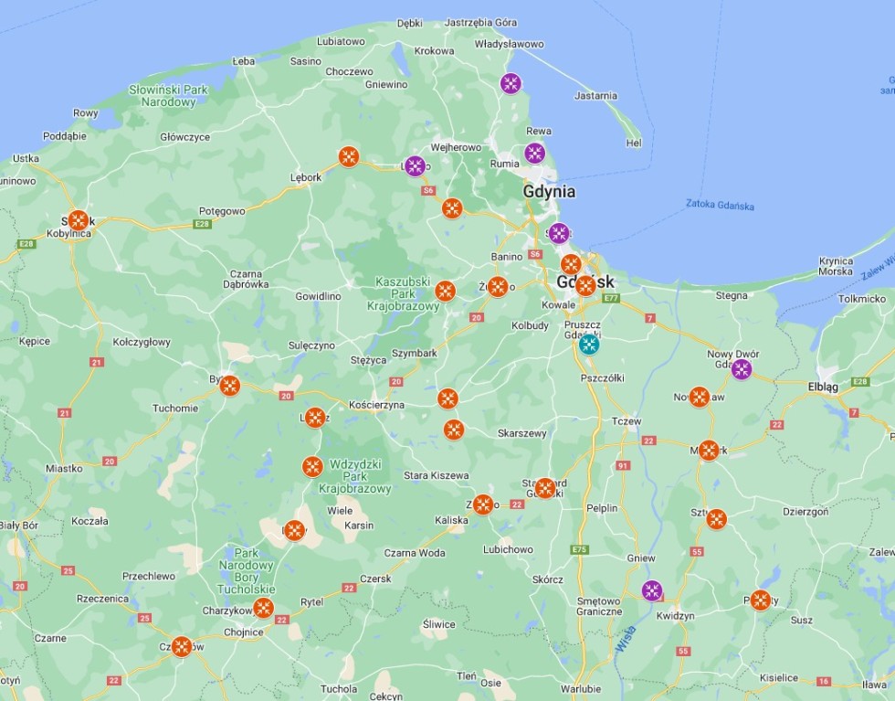This screenshot has height=701, width=895.
Task: Open the orange marker overlapping the Gdańsk label
Action: (585, 286)
